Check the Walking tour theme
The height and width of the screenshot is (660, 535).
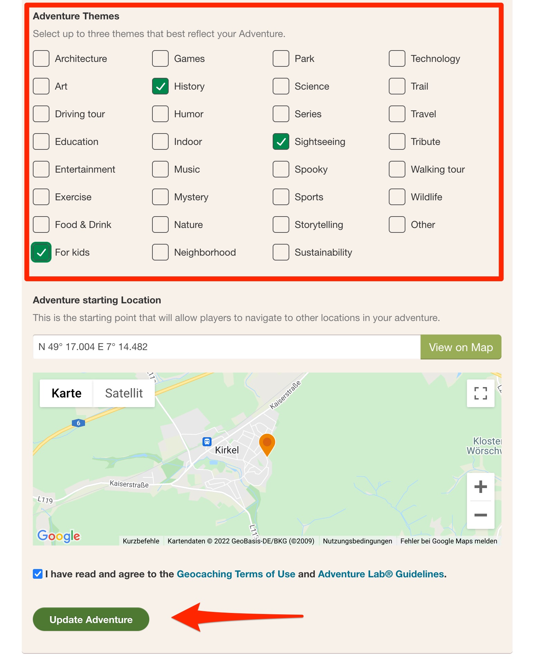click(397, 169)
